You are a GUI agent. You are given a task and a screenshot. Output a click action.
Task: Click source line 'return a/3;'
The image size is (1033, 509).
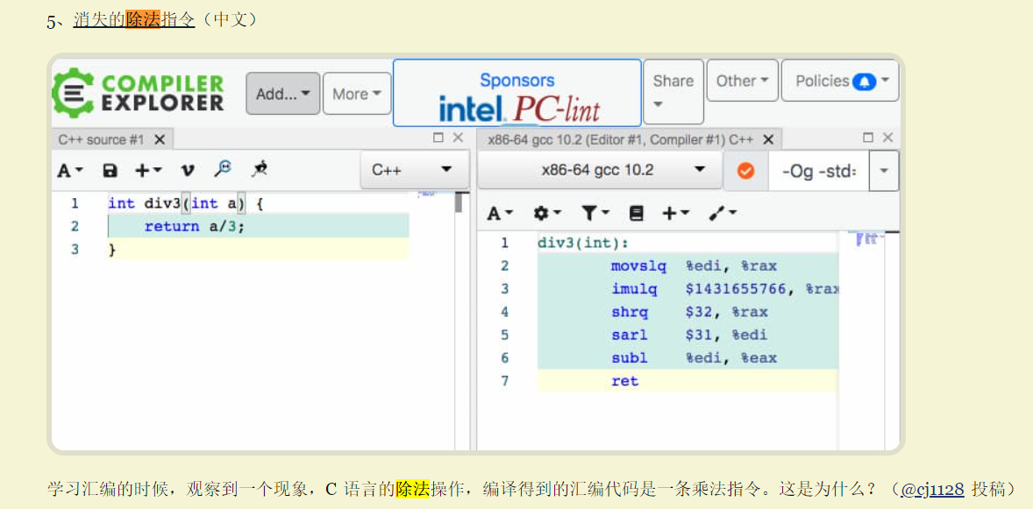click(195, 227)
